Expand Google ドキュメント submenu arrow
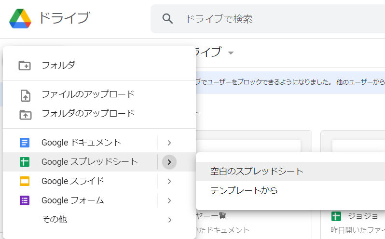The height and width of the screenshot is (239, 385). pyautogui.click(x=169, y=143)
